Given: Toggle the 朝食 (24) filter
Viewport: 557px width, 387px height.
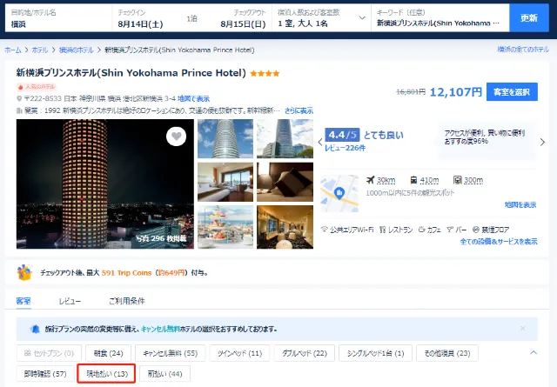Looking at the screenshot, I should [x=108, y=353].
